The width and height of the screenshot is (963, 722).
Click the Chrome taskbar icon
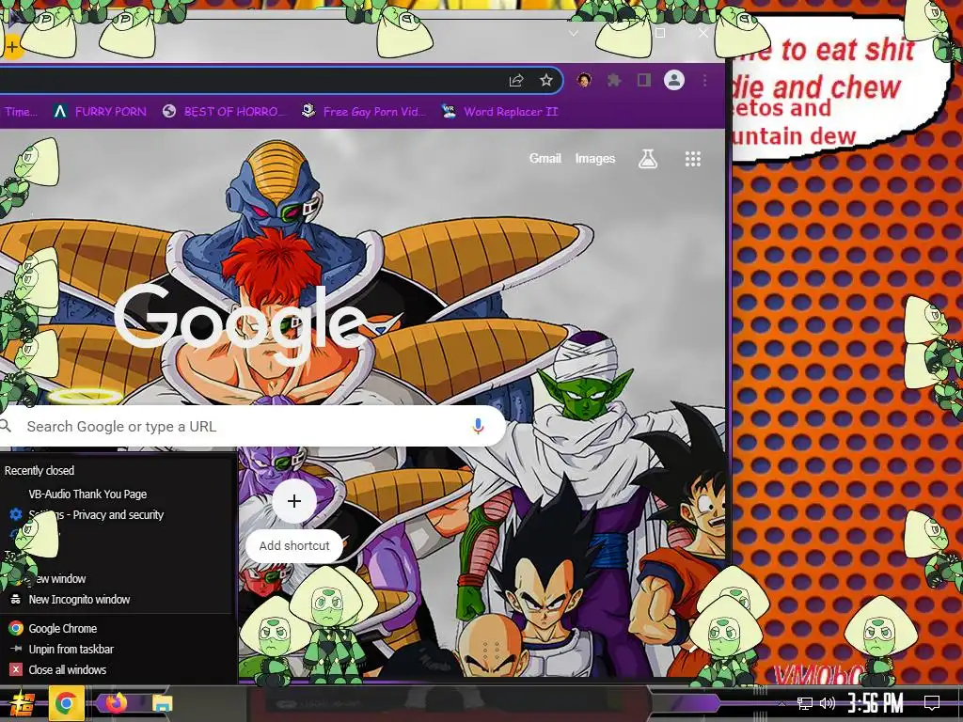[x=66, y=703]
